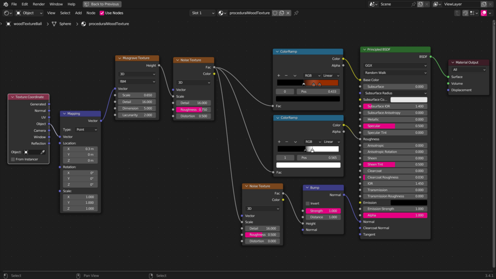The height and width of the screenshot is (279, 496).
Task: Click the Emission black color swatch
Action: coord(409,203)
